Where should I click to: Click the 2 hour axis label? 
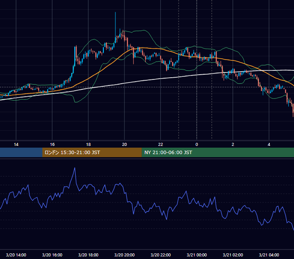tap(233, 145)
